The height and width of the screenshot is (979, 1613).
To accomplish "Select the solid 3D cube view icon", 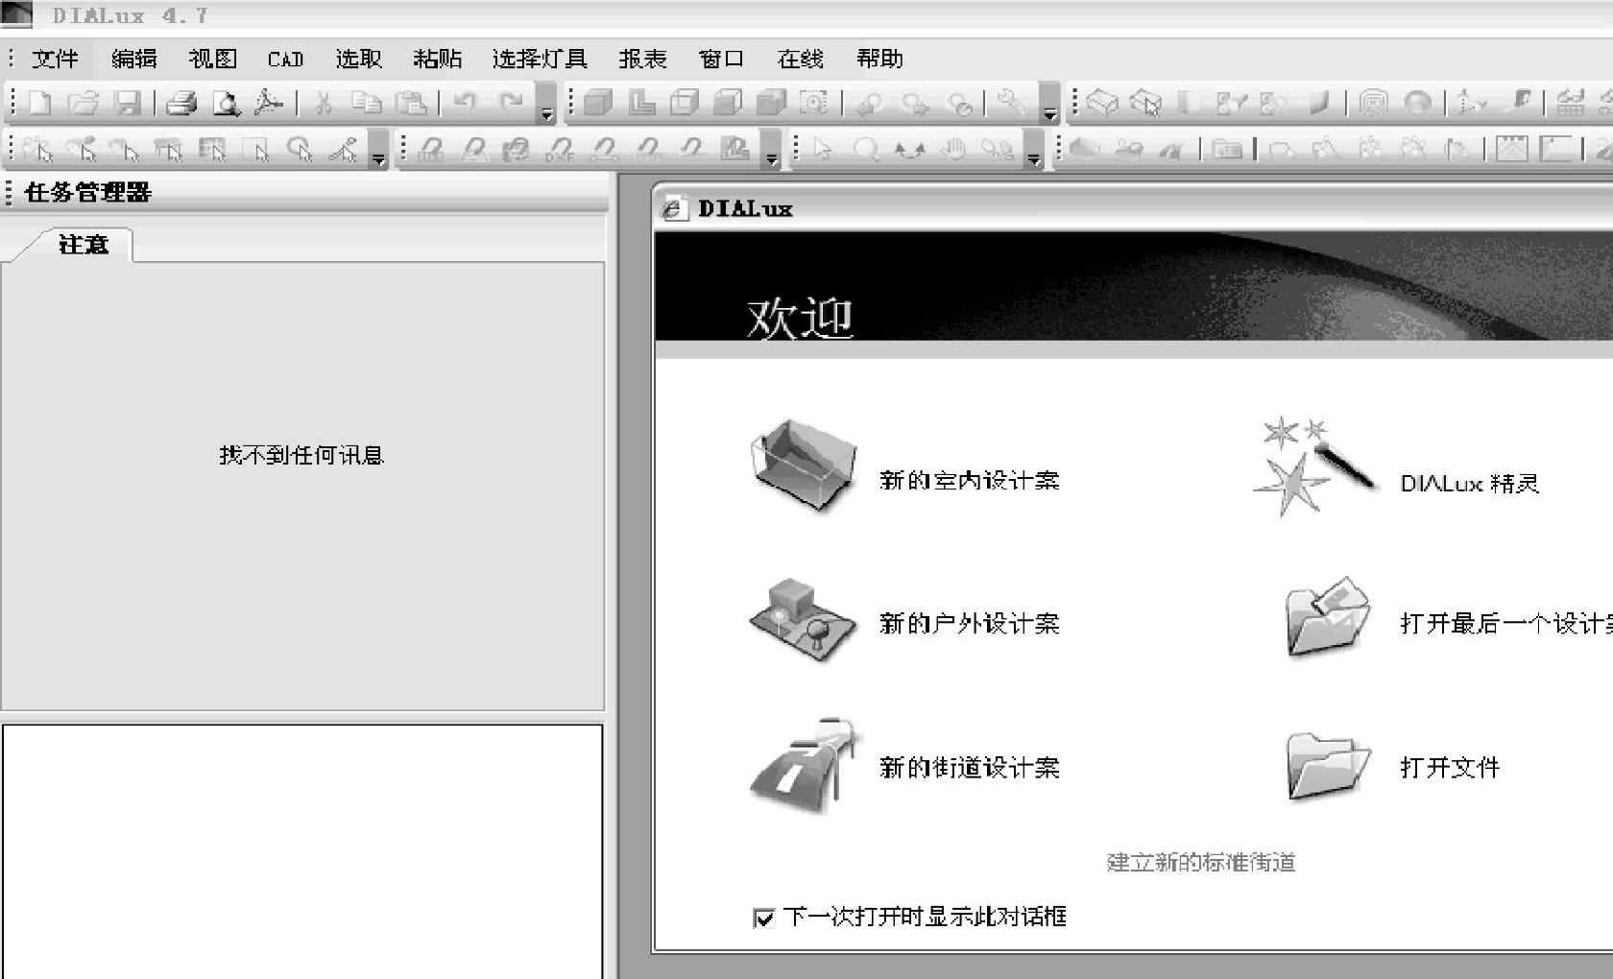I will pos(598,103).
